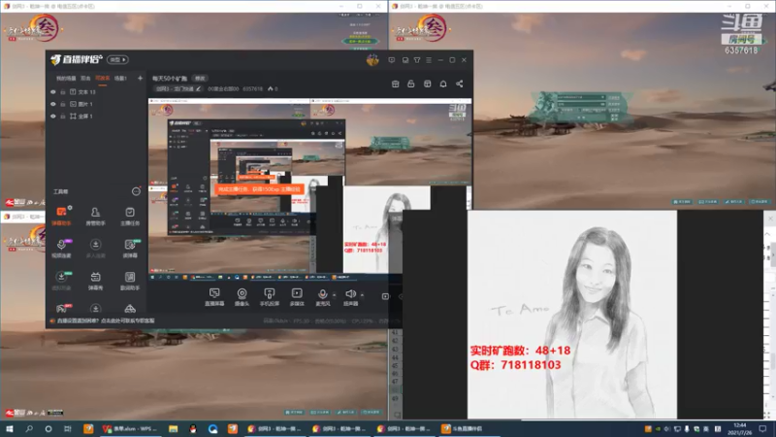Open the 弹幕秀 tool
This screenshot has width=776, height=437.
point(95,281)
